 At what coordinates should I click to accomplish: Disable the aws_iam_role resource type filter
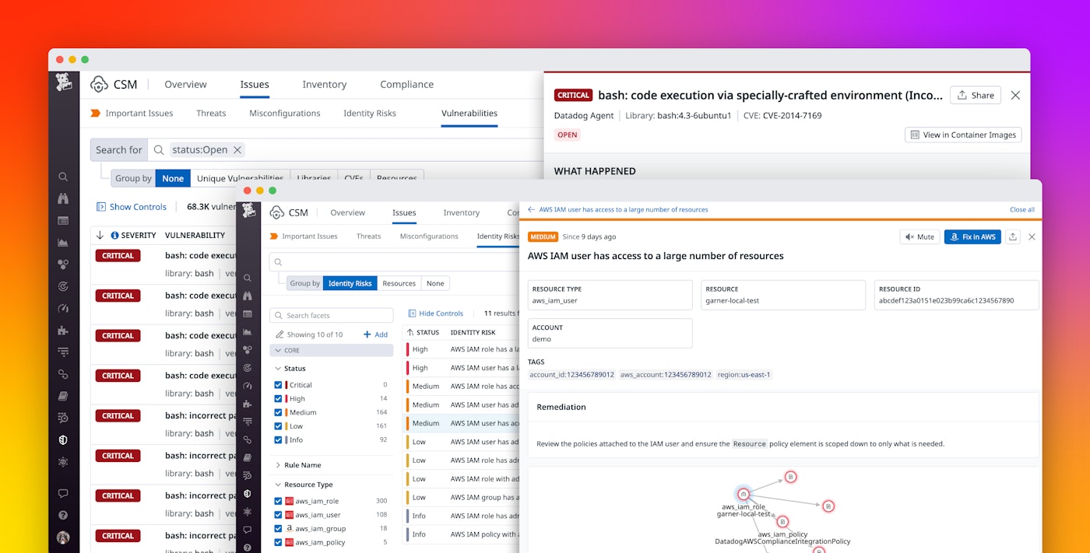(277, 499)
